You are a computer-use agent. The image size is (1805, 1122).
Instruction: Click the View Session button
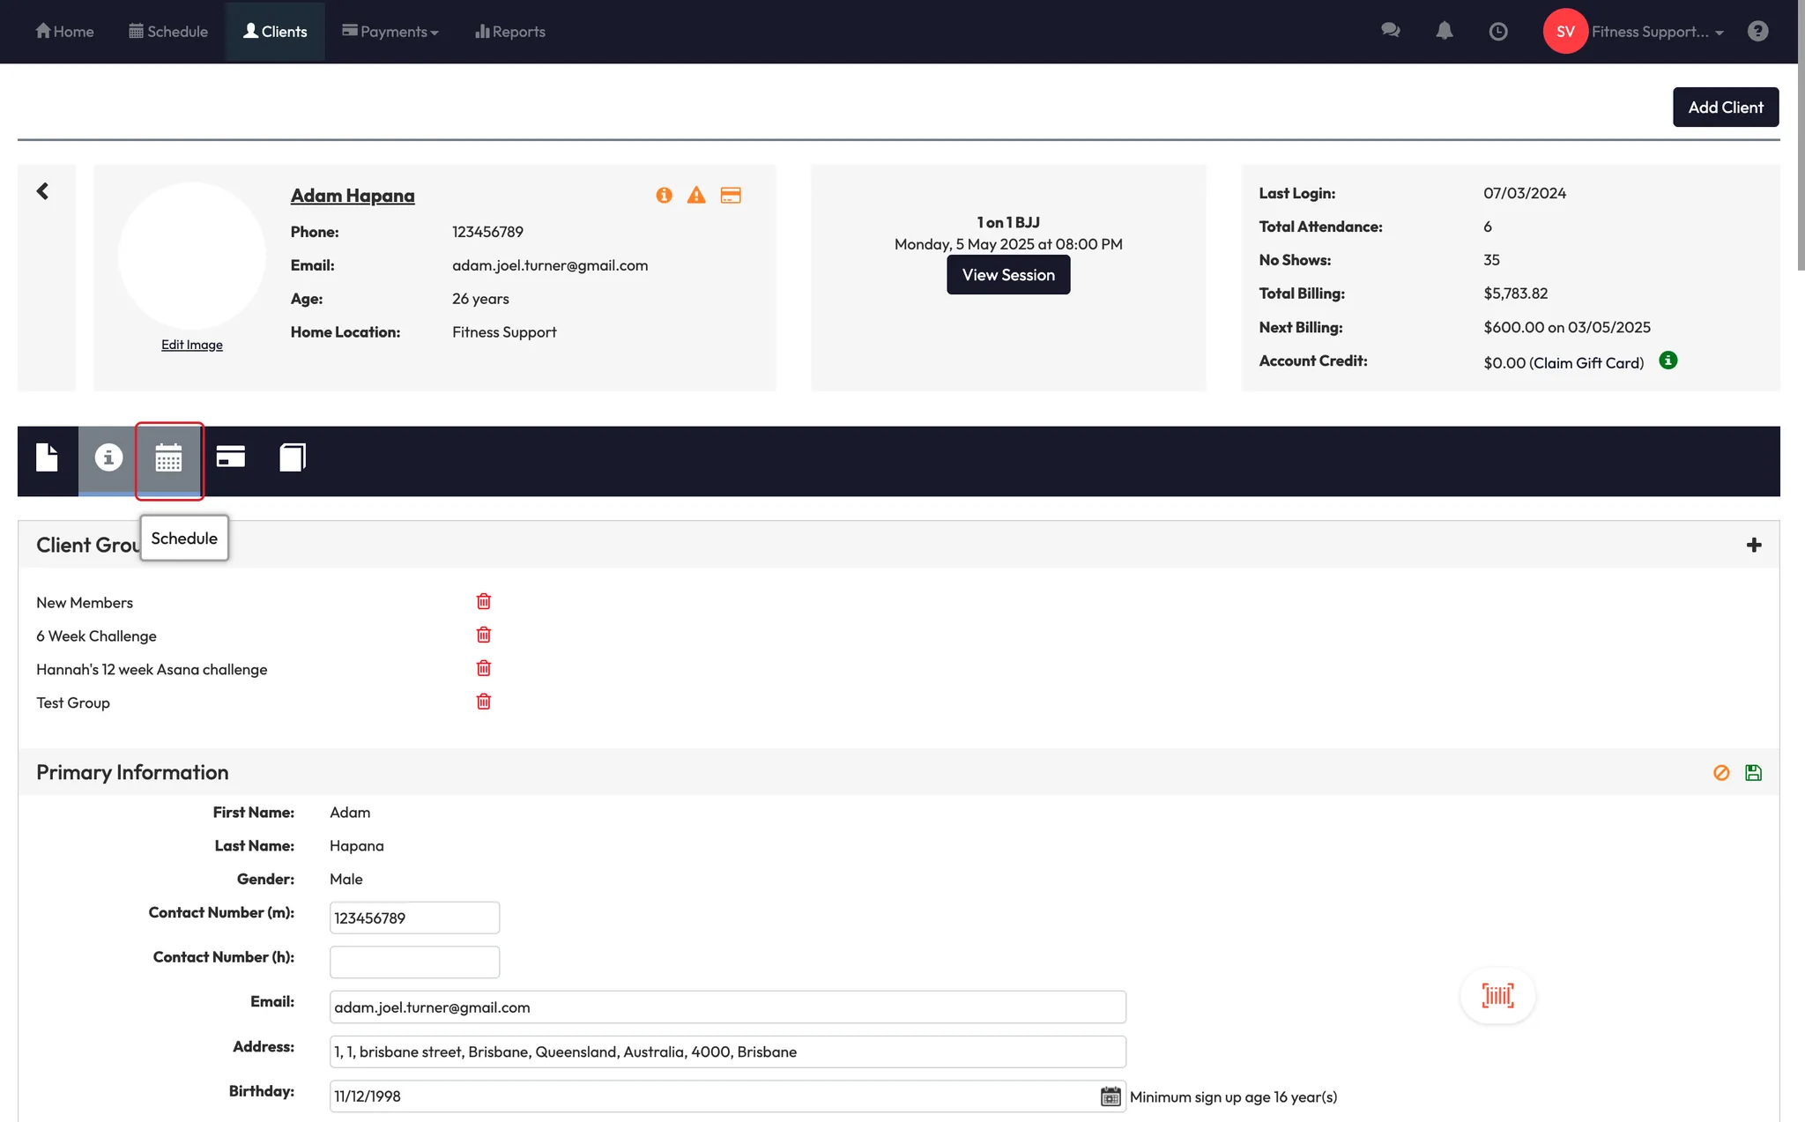point(1008,275)
